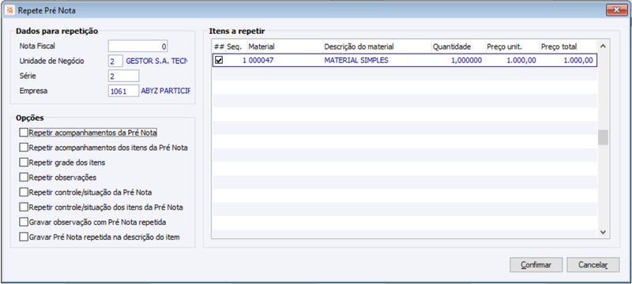Click the items list scroll down arrow

[x=603, y=232]
